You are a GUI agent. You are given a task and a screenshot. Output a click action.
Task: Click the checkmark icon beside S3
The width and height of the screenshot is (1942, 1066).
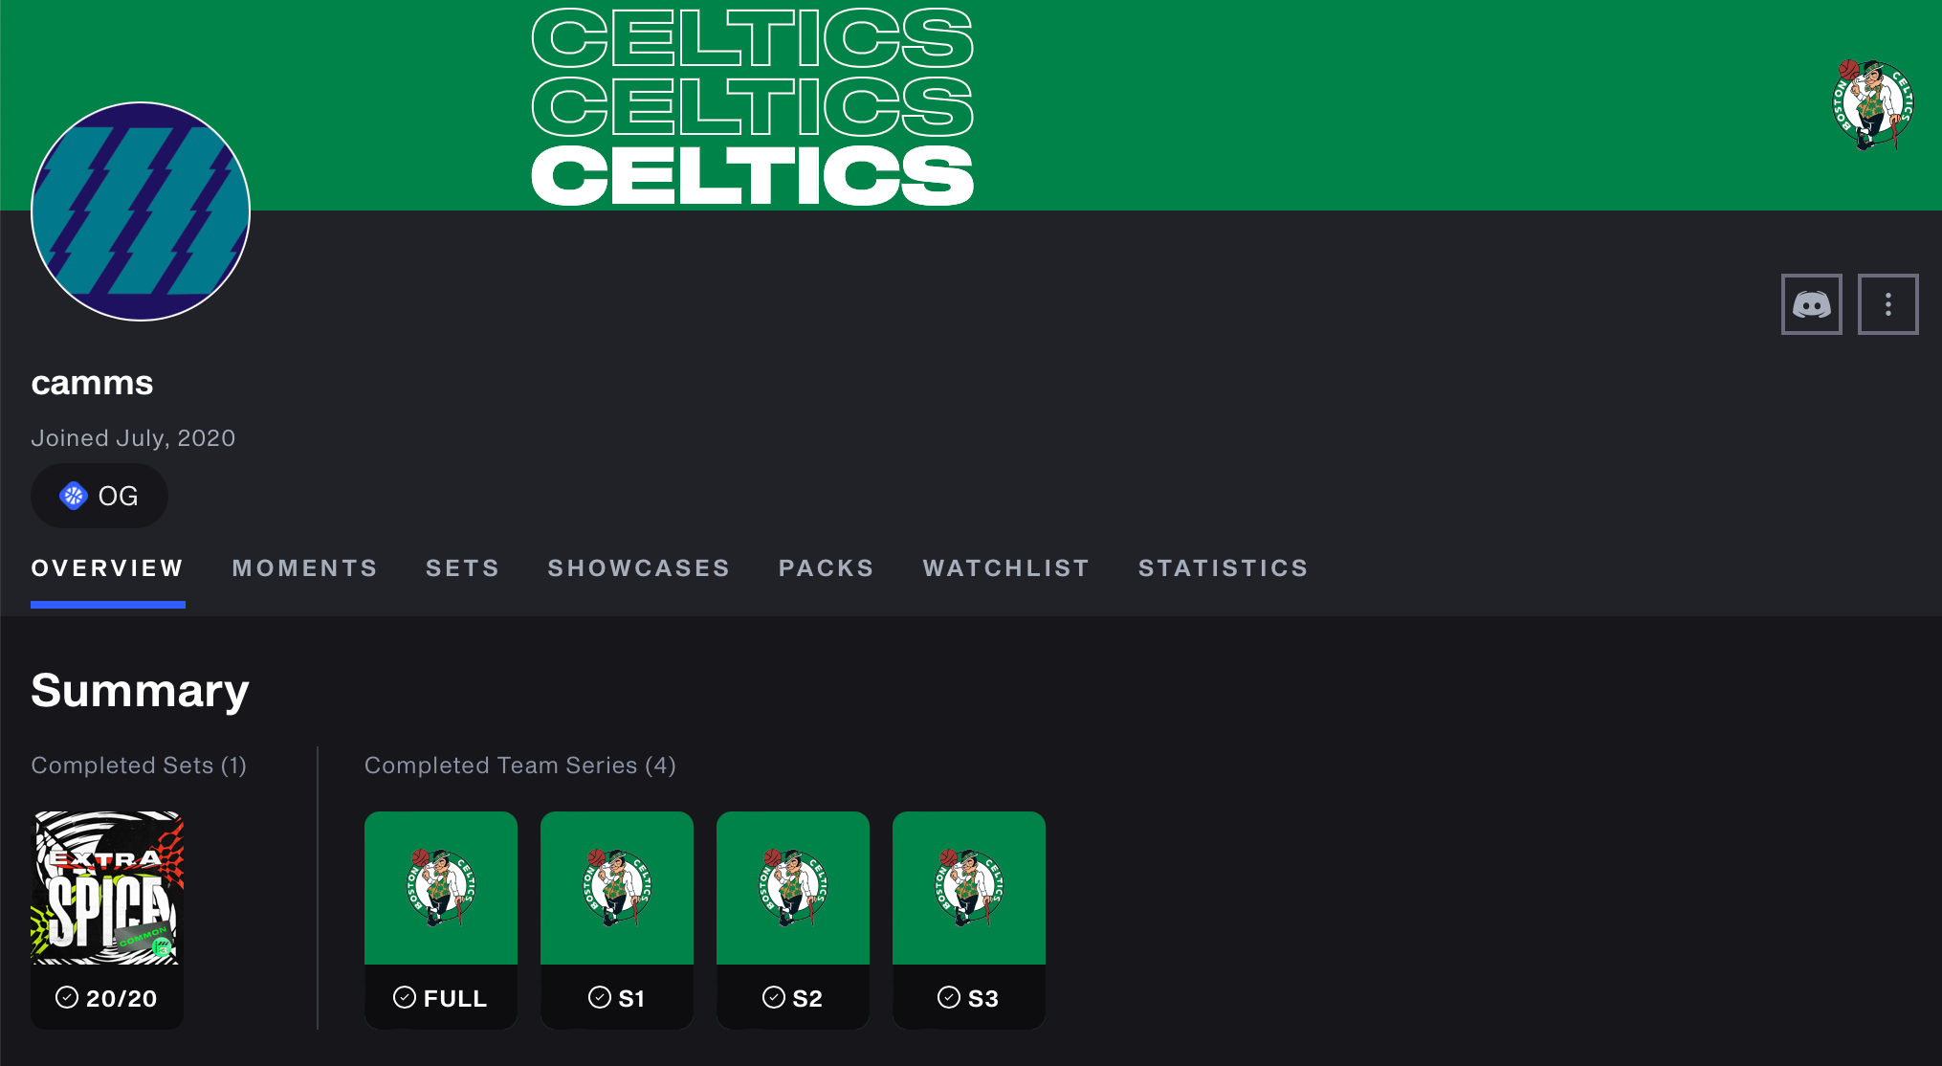[949, 997]
